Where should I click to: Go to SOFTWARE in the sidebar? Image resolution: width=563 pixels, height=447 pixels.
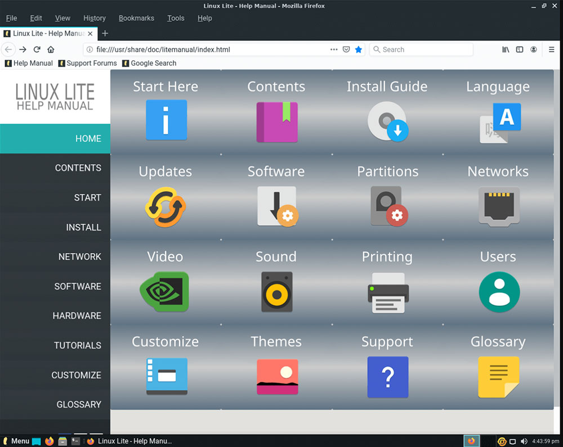coord(55,286)
